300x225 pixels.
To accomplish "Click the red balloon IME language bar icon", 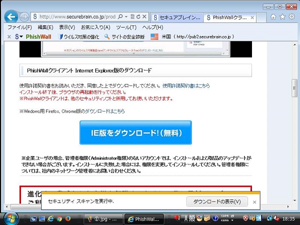I will (177, 218).
